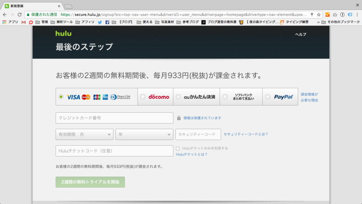The height and width of the screenshot is (204, 362).
Task: Open the 管理 bookmark folder
Action: click(x=42, y=22)
